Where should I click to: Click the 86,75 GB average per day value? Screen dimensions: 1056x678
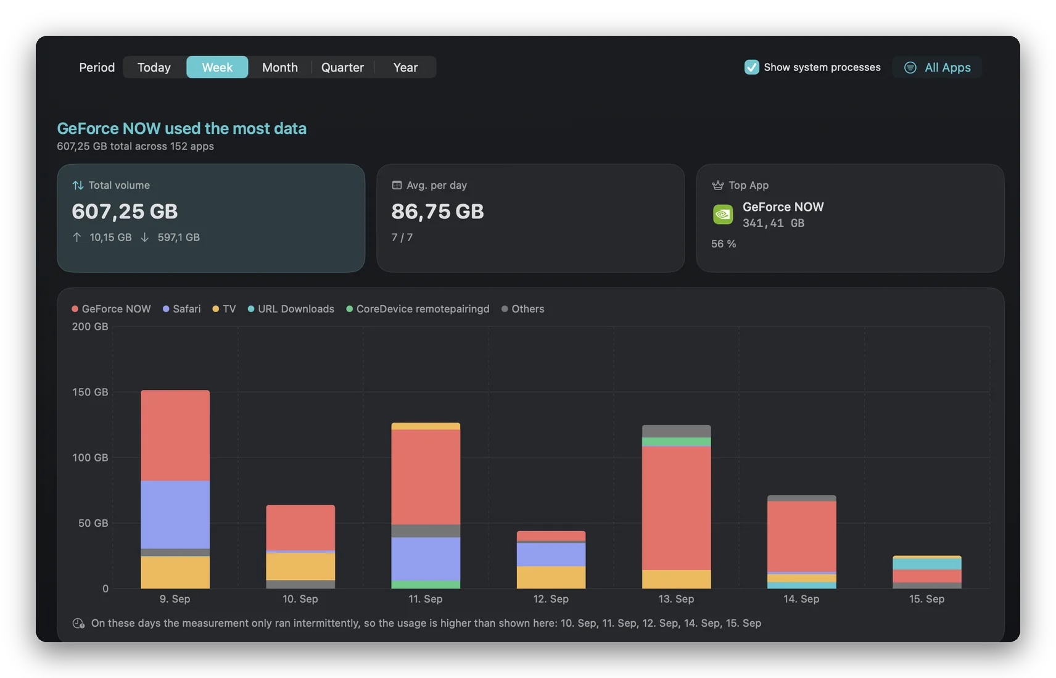coord(437,212)
